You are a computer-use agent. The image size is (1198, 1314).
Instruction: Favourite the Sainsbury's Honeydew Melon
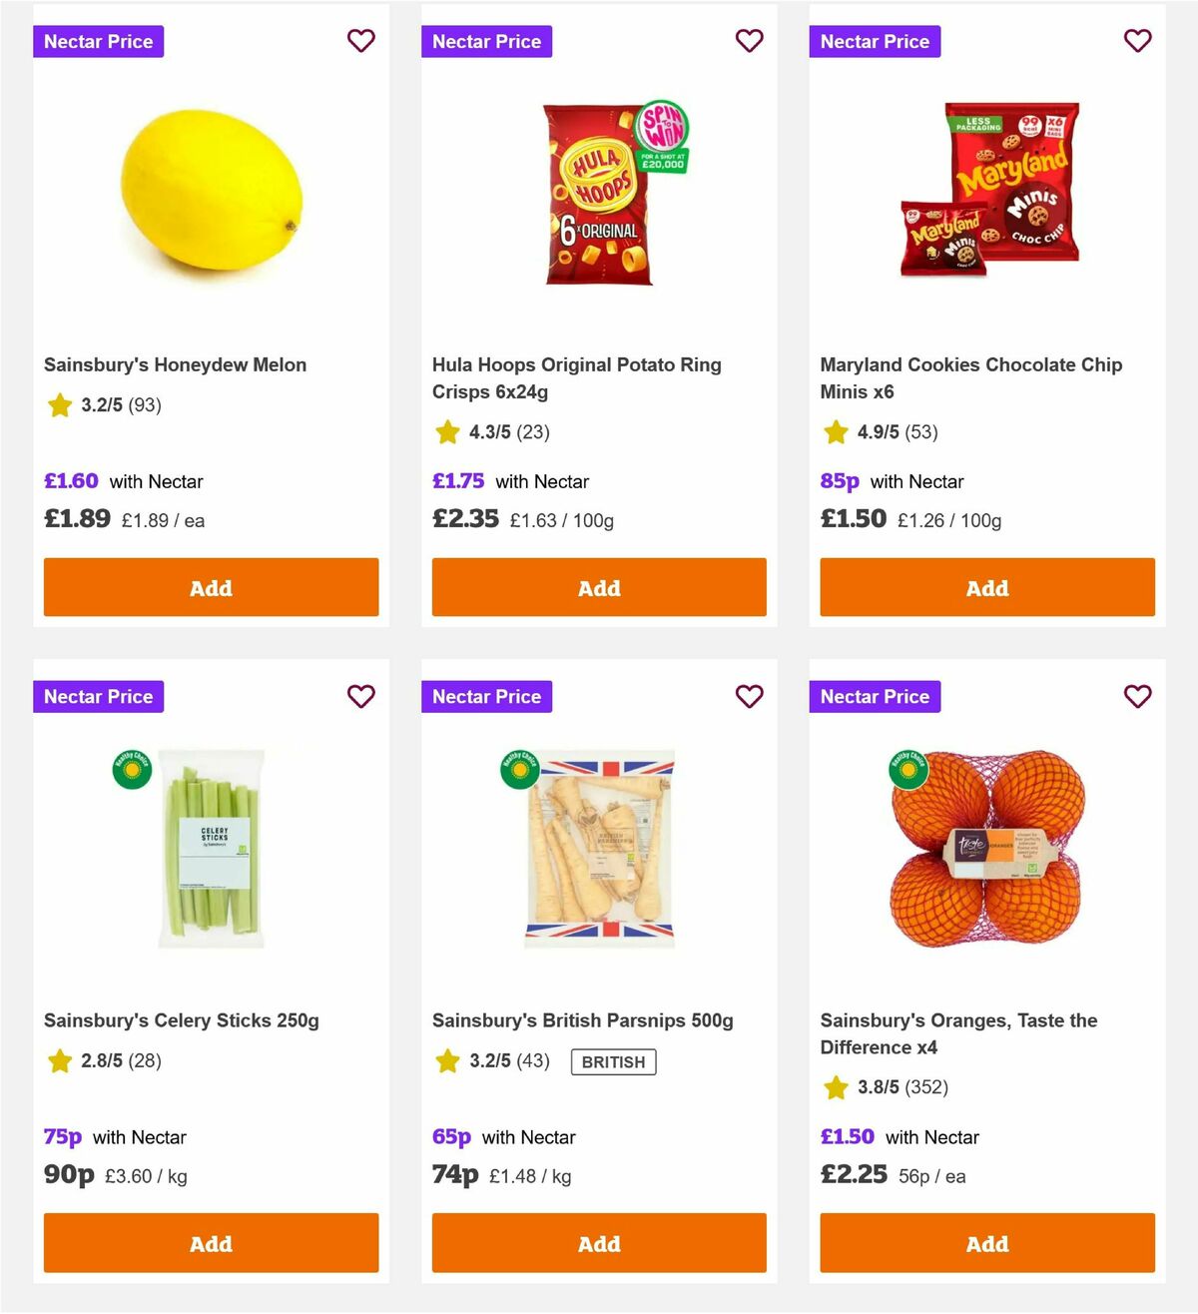pyautogui.click(x=361, y=41)
